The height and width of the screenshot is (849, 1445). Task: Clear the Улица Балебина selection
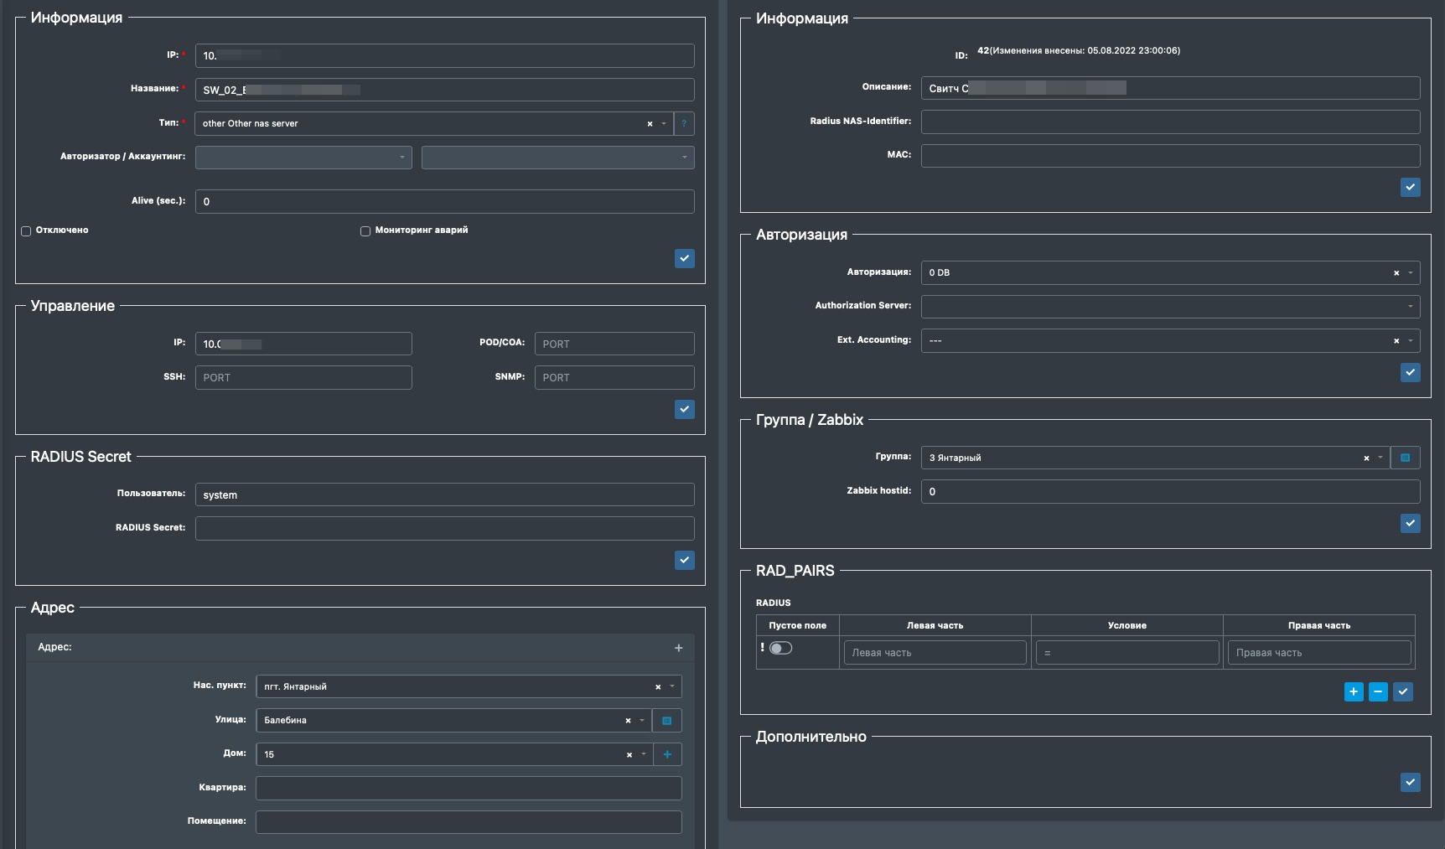(x=628, y=721)
